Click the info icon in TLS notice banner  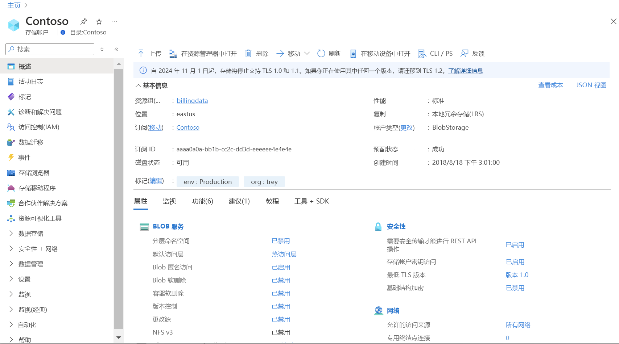143,71
